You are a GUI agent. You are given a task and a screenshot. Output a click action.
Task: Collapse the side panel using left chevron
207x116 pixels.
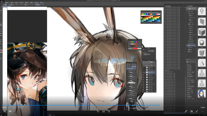click(1, 58)
